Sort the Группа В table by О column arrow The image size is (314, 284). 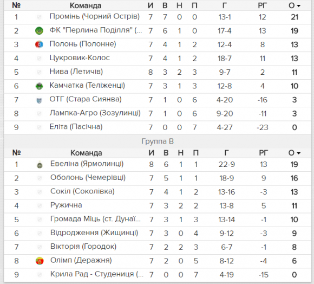tap(299, 153)
